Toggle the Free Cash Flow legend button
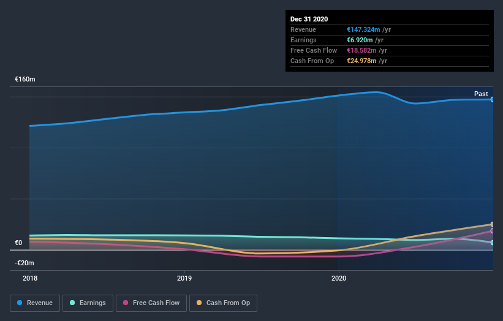The height and width of the screenshot is (321, 503). click(x=151, y=303)
